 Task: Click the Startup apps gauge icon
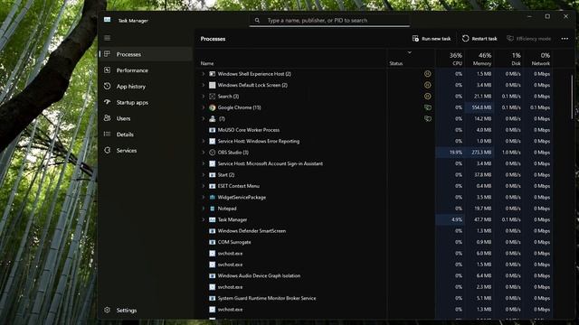107,102
